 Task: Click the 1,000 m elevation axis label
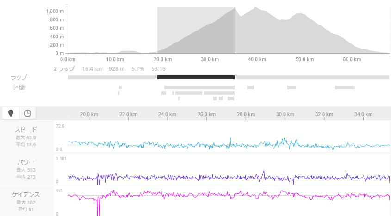pos(55,11)
